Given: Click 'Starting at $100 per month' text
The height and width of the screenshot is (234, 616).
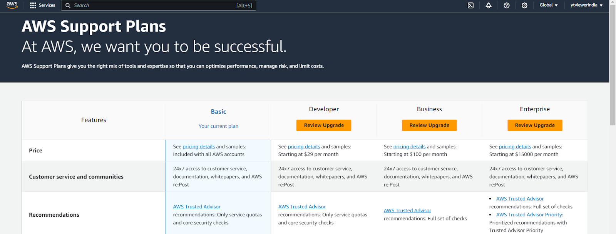Looking at the screenshot, I should [415, 154].
